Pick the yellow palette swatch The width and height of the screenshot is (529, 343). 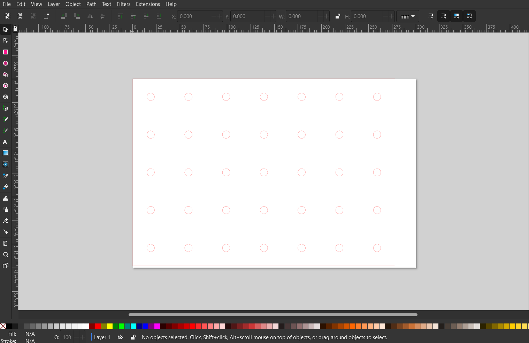110,326
